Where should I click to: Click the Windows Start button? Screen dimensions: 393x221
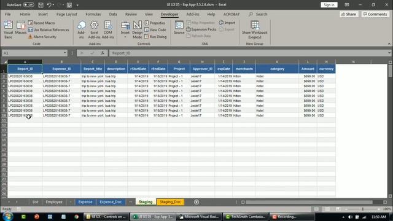[x=7, y=217]
